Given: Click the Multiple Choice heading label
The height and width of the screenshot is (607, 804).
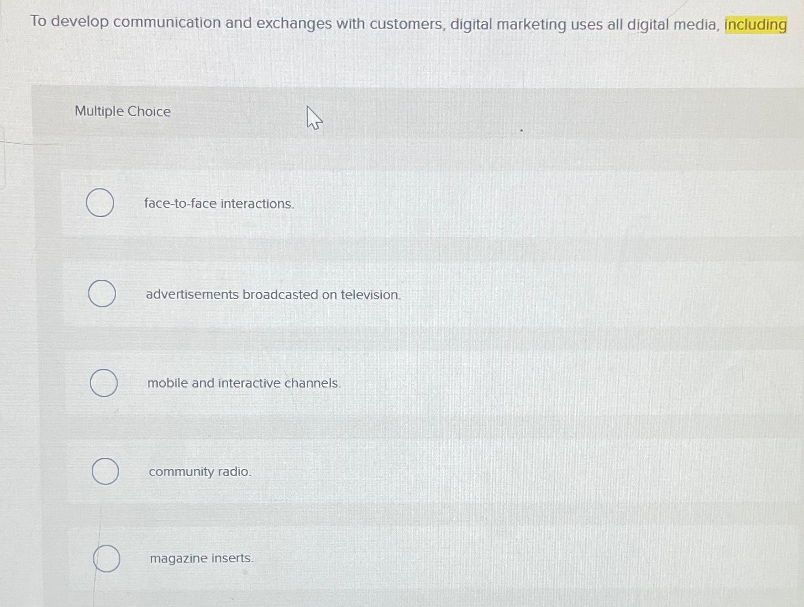Looking at the screenshot, I should (x=123, y=111).
